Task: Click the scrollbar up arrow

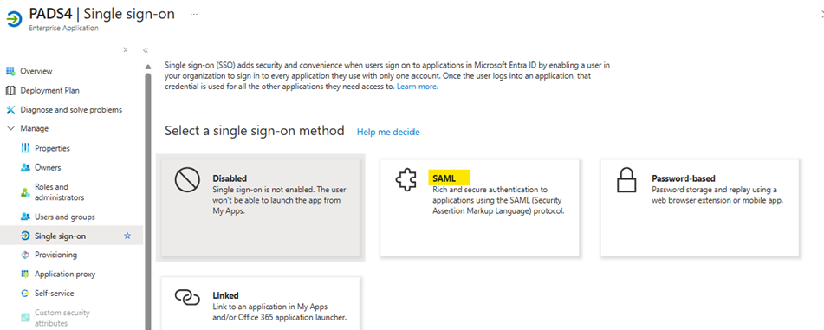Action: point(147,68)
